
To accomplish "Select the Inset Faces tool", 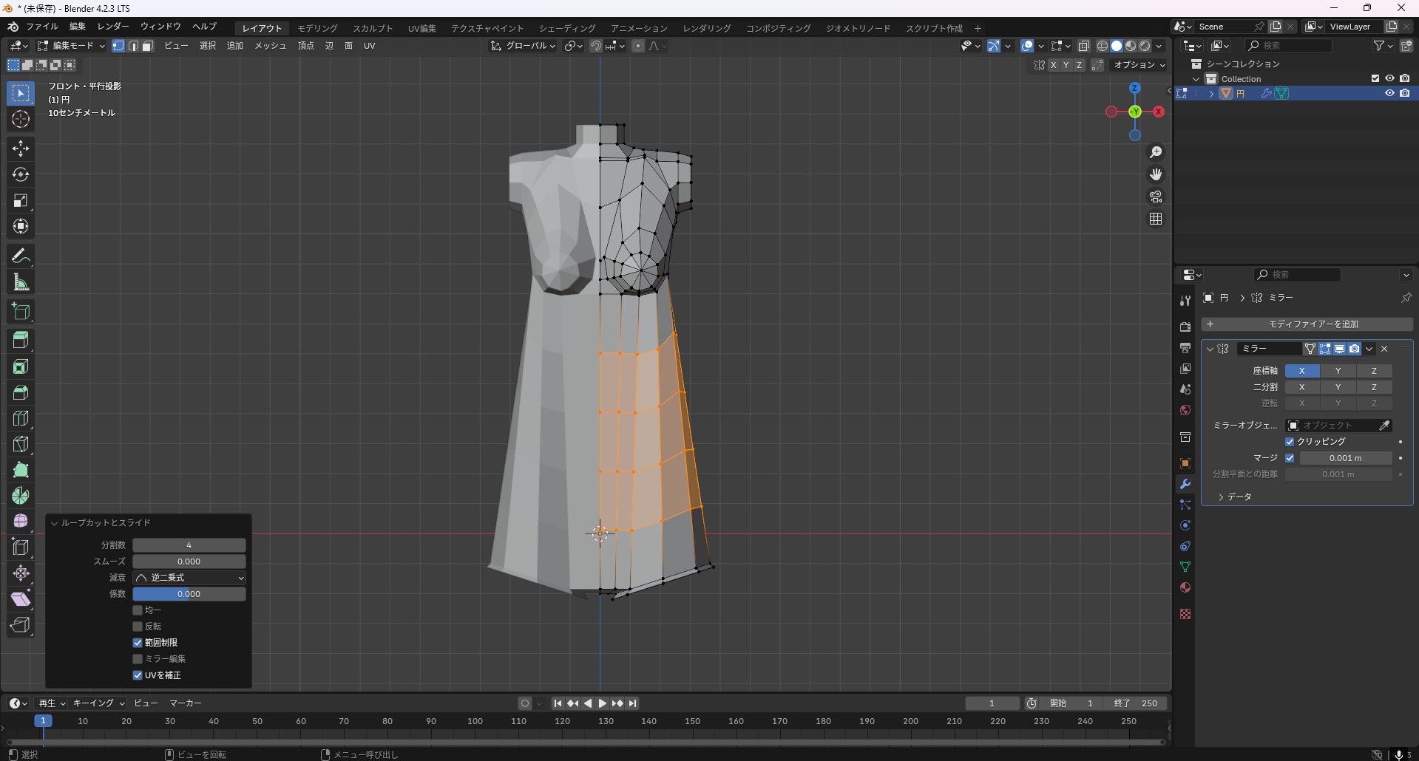I will 21,366.
